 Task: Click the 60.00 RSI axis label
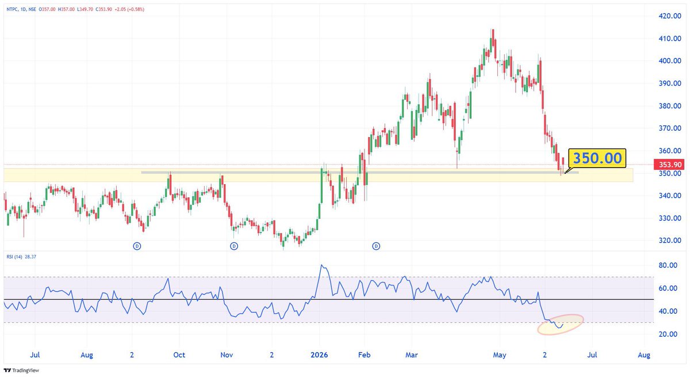(x=668, y=288)
